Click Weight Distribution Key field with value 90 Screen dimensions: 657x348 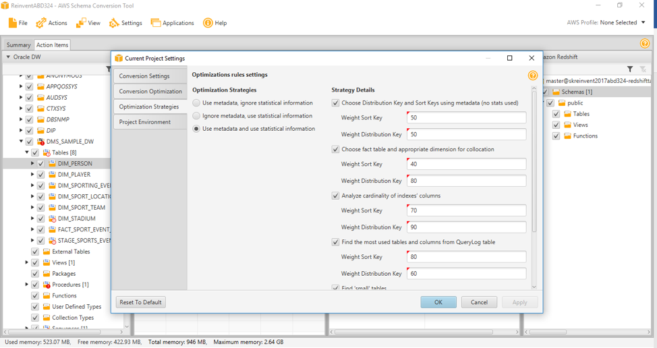click(x=466, y=227)
